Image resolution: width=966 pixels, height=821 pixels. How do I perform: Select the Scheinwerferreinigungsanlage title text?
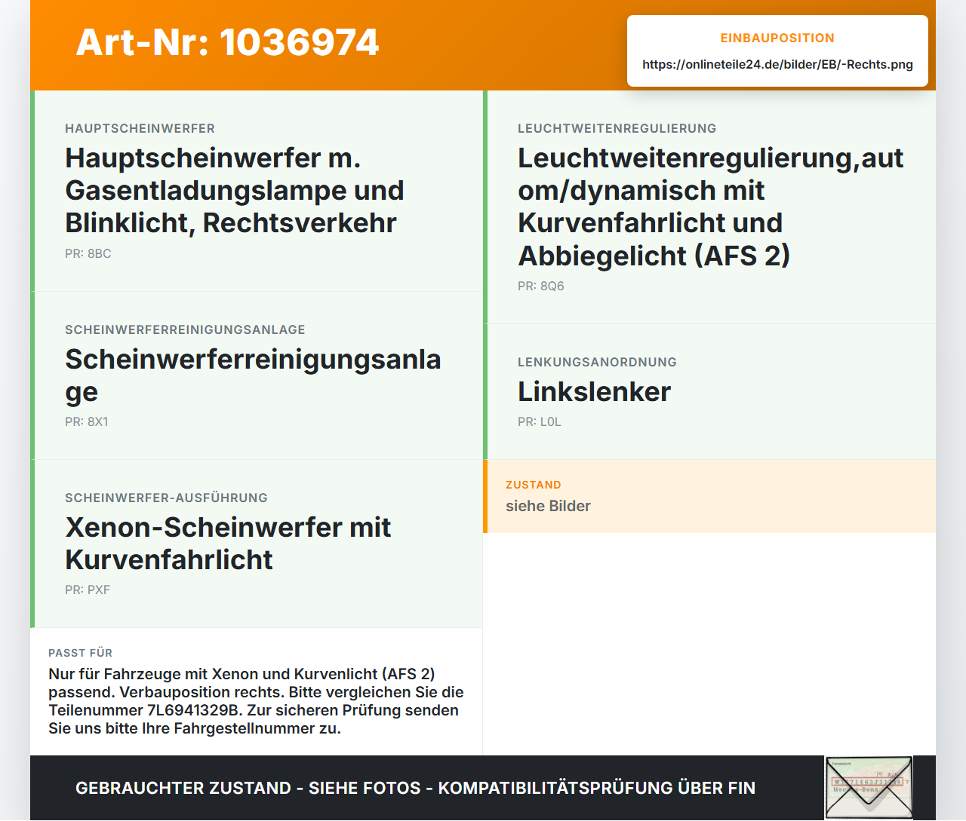point(253,375)
